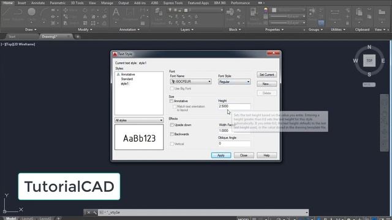Click the Oblique Angle input field
392x220 pixels.
[234, 144]
